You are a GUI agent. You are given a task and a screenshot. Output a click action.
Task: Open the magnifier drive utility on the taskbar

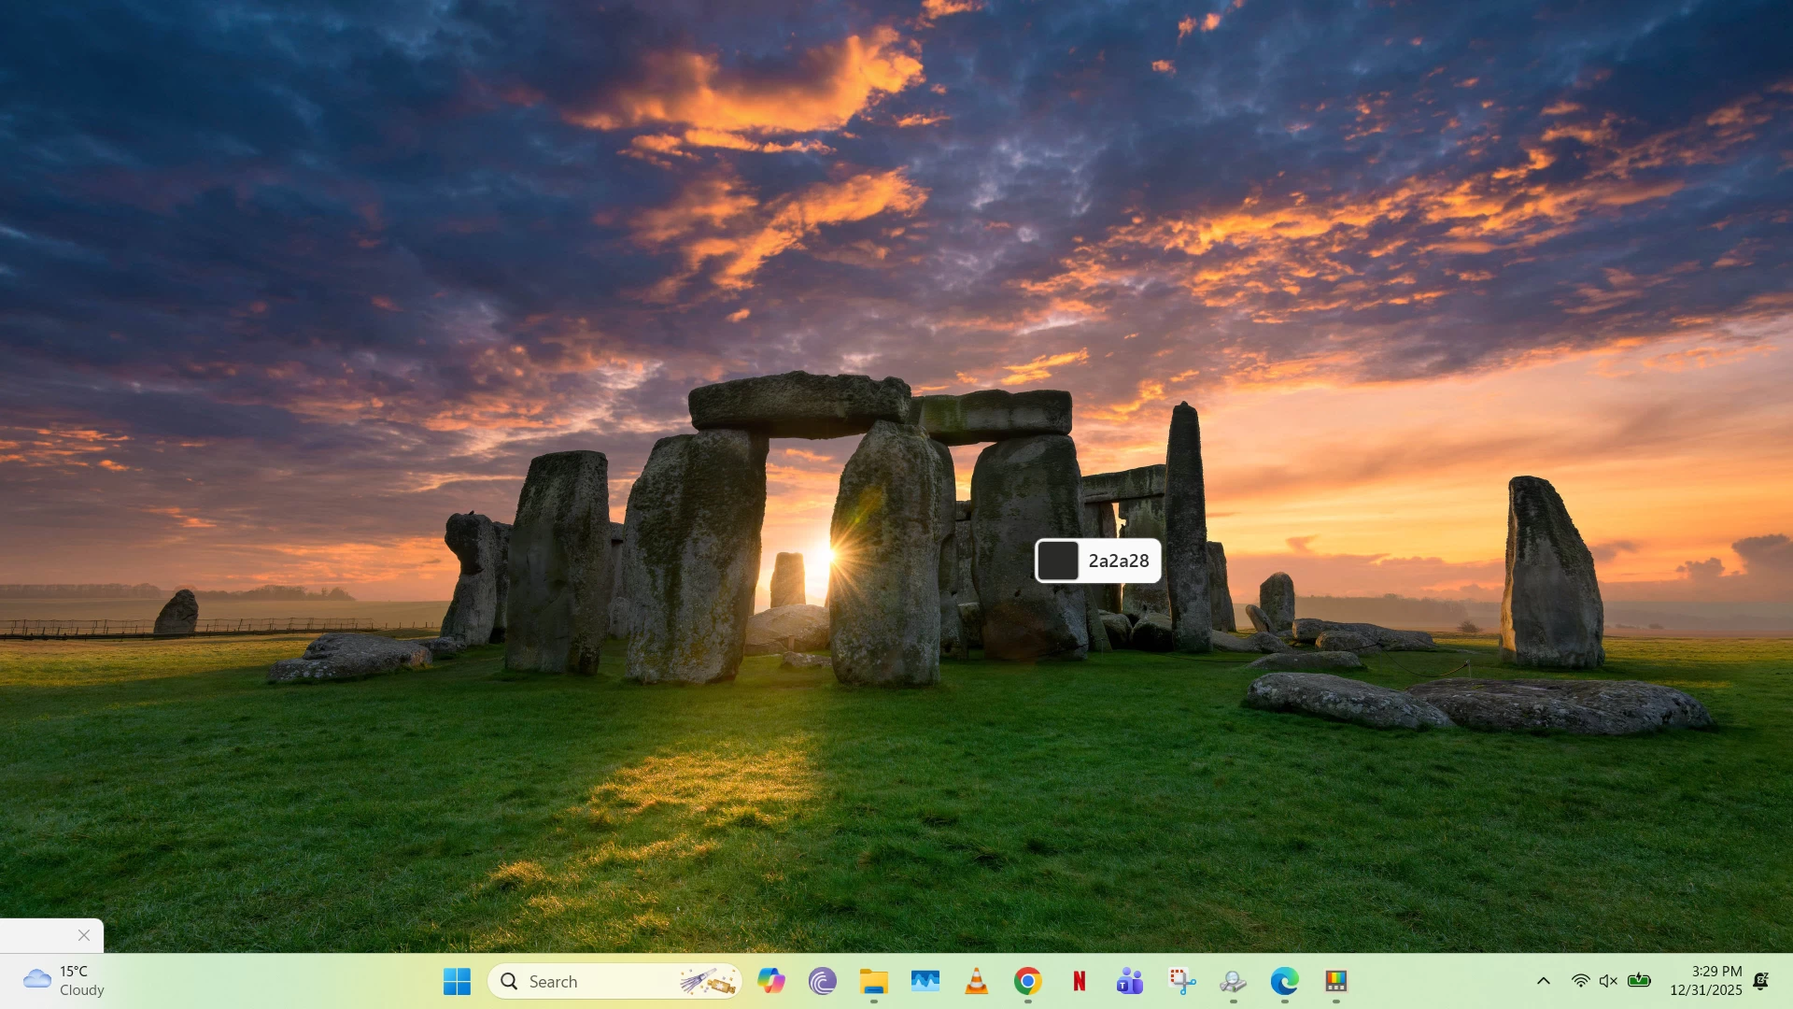click(1234, 981)
